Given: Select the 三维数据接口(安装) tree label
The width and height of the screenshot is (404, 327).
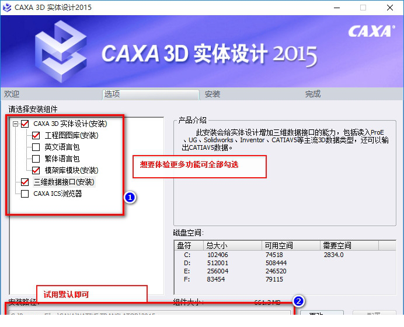Looking at the screenshot, I should [x=64, y=182].
